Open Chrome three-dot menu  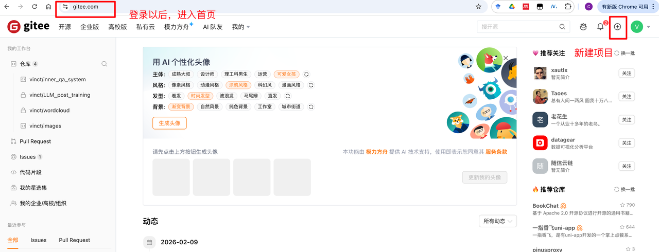(653, 7)
